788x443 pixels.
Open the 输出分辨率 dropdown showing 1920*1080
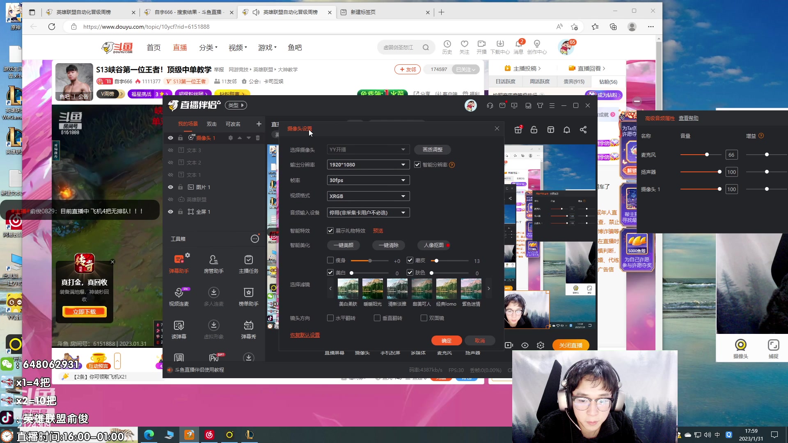(368, 164)
